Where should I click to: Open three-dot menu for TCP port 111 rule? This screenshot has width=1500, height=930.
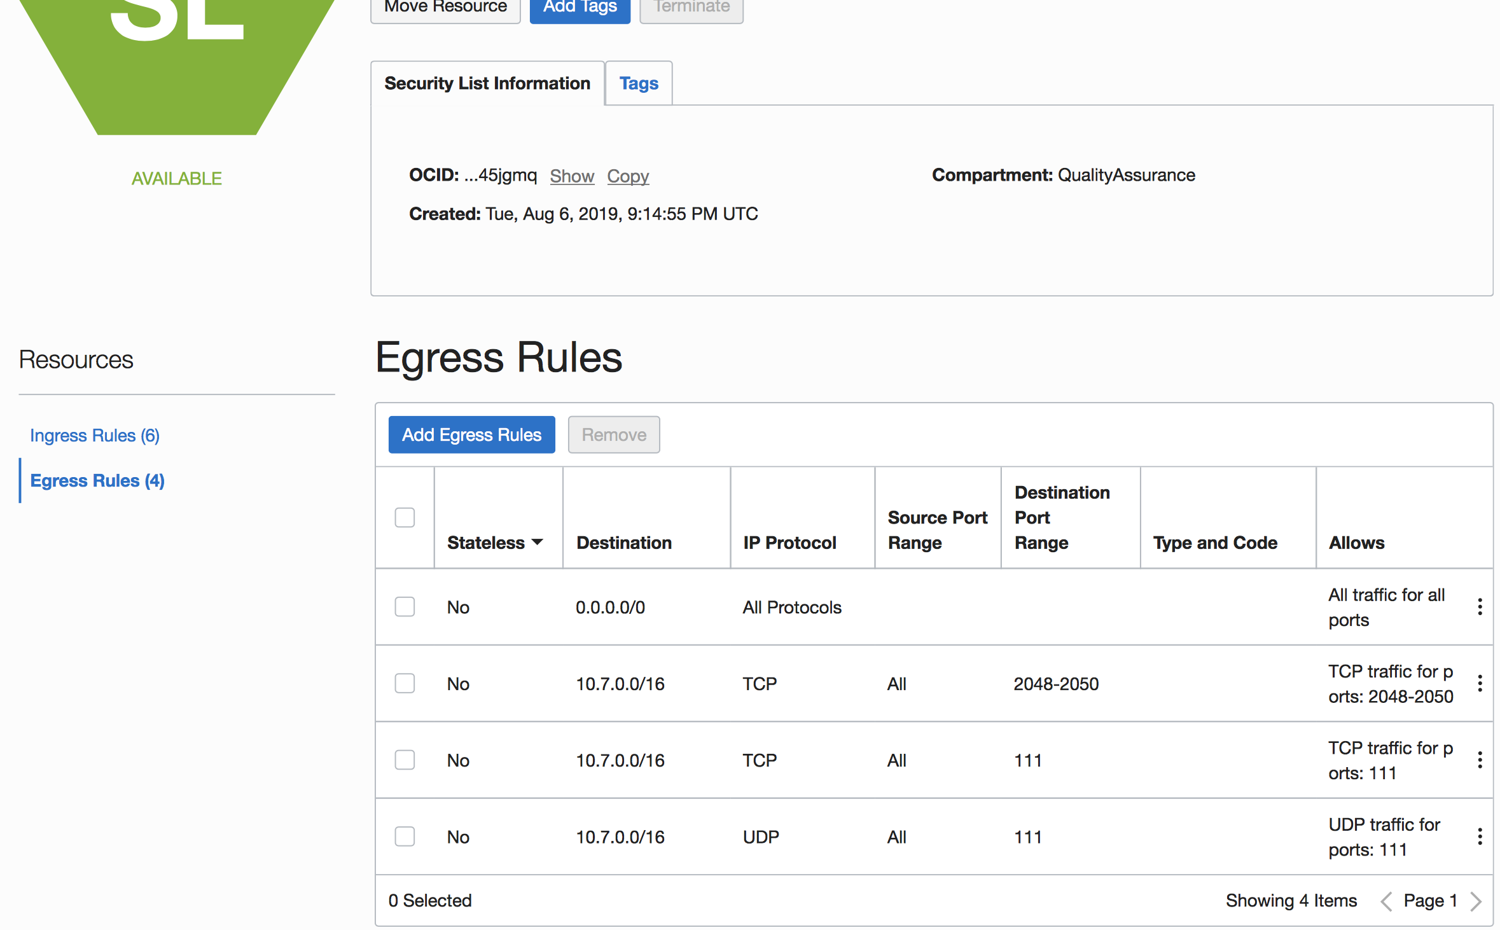[x=1480, y=760]
